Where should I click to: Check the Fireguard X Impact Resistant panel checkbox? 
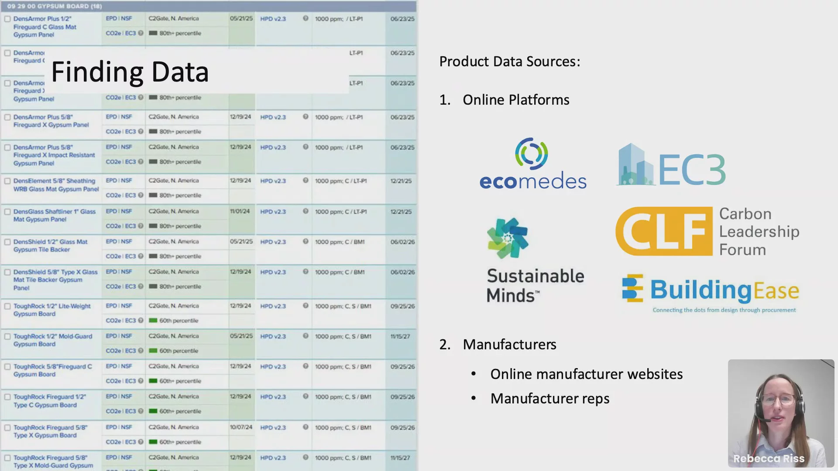coord(7,147)
